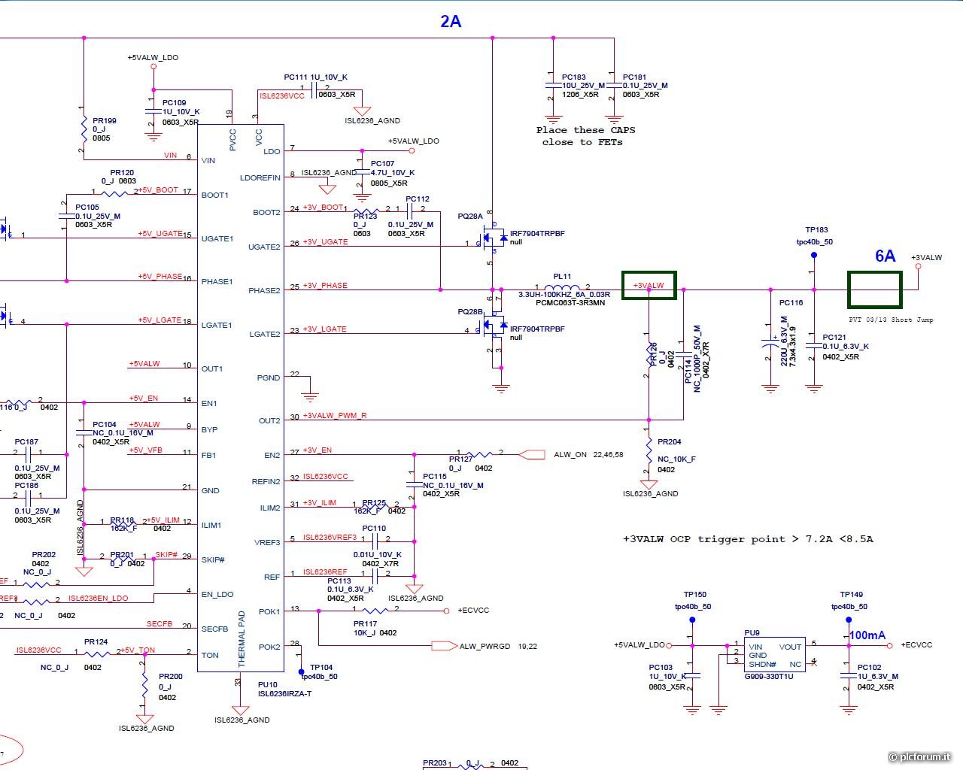Click the '+3VALW OCP trigger point' note
Screen dimensions: 963x770
point(748,539)
